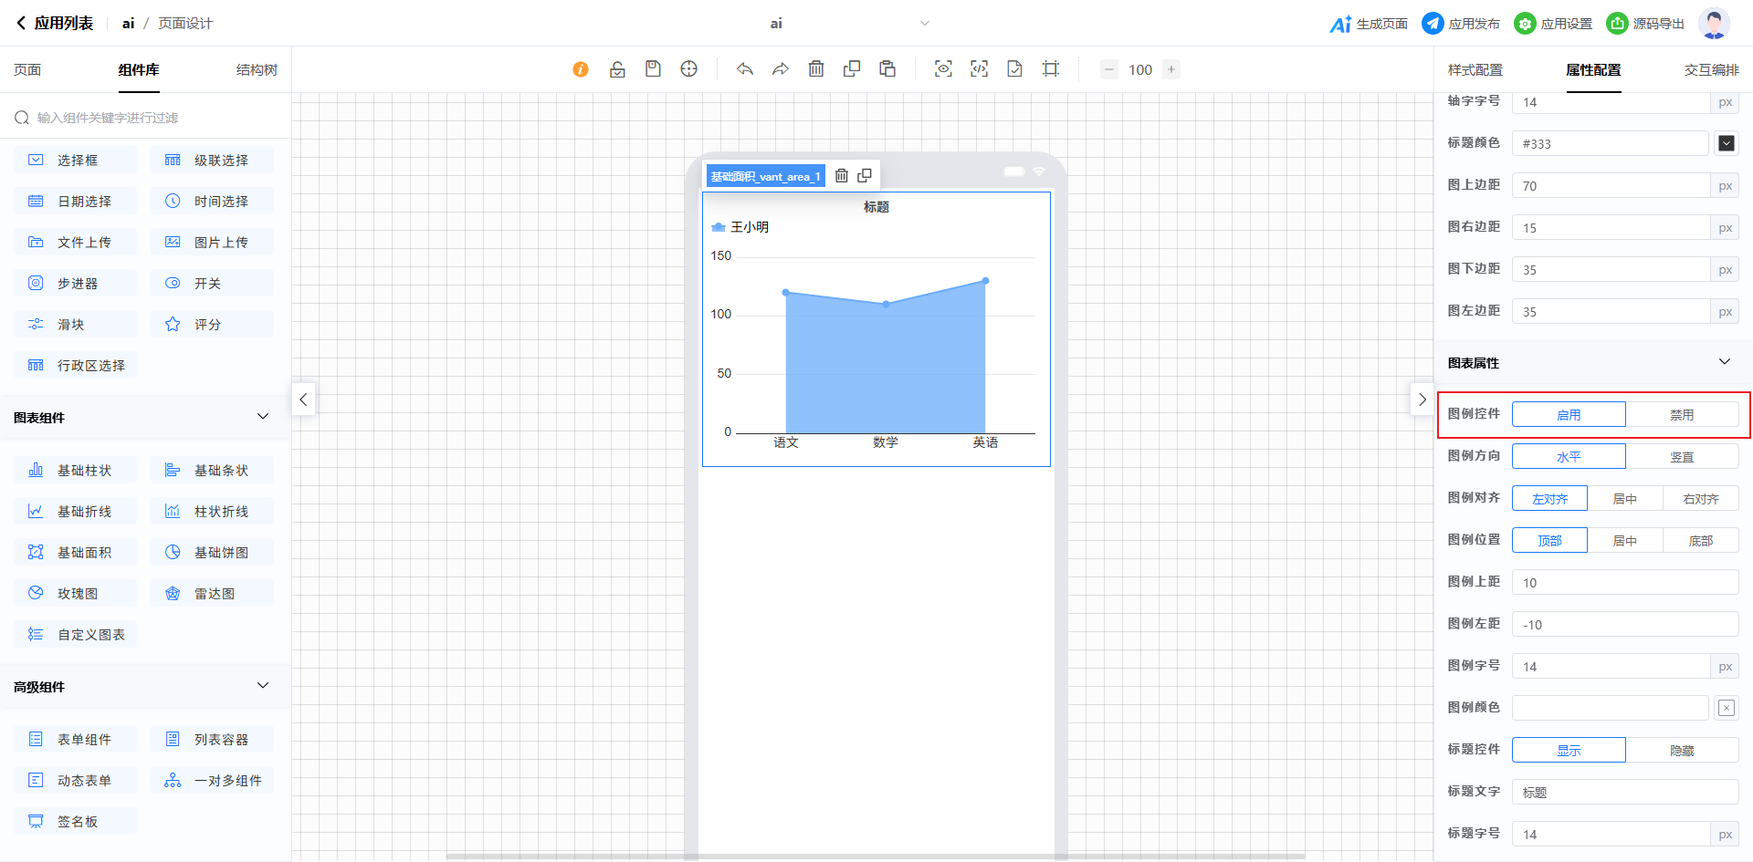Switch to the 样式配置 tab

(x=1475, y=70)
